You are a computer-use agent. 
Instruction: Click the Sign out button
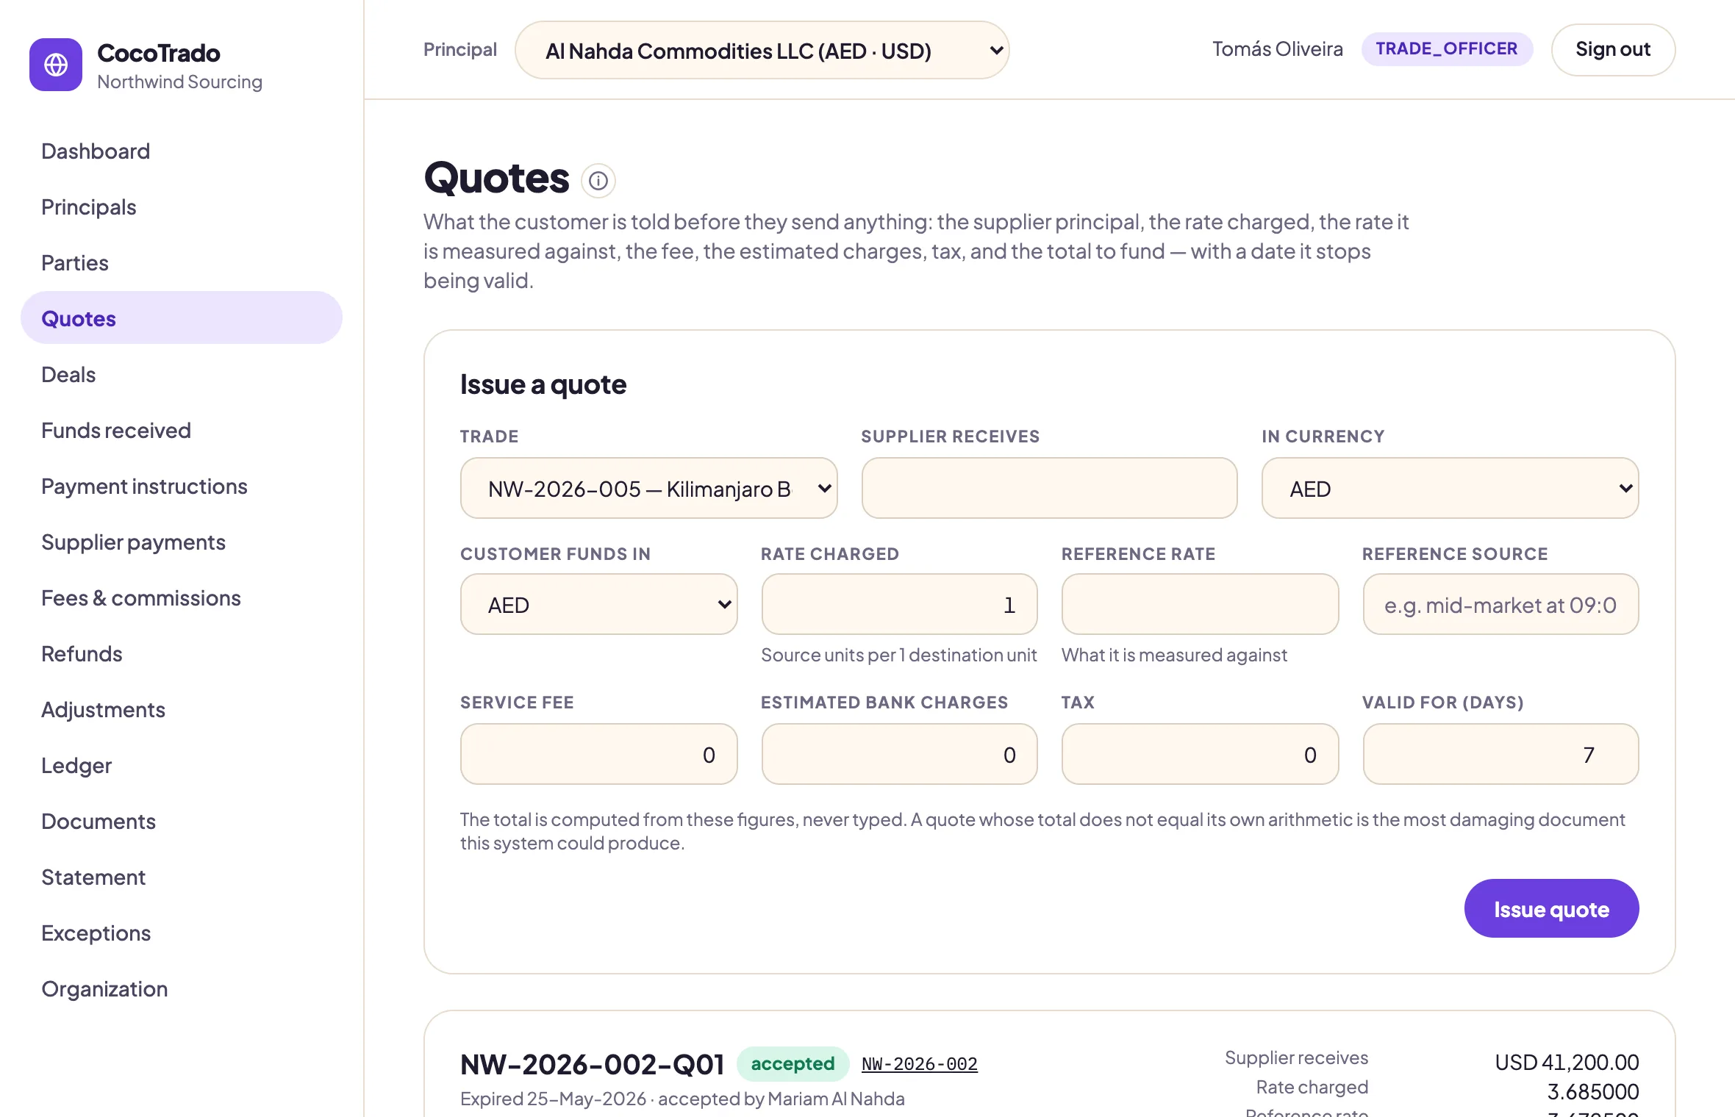[1613, 49]
